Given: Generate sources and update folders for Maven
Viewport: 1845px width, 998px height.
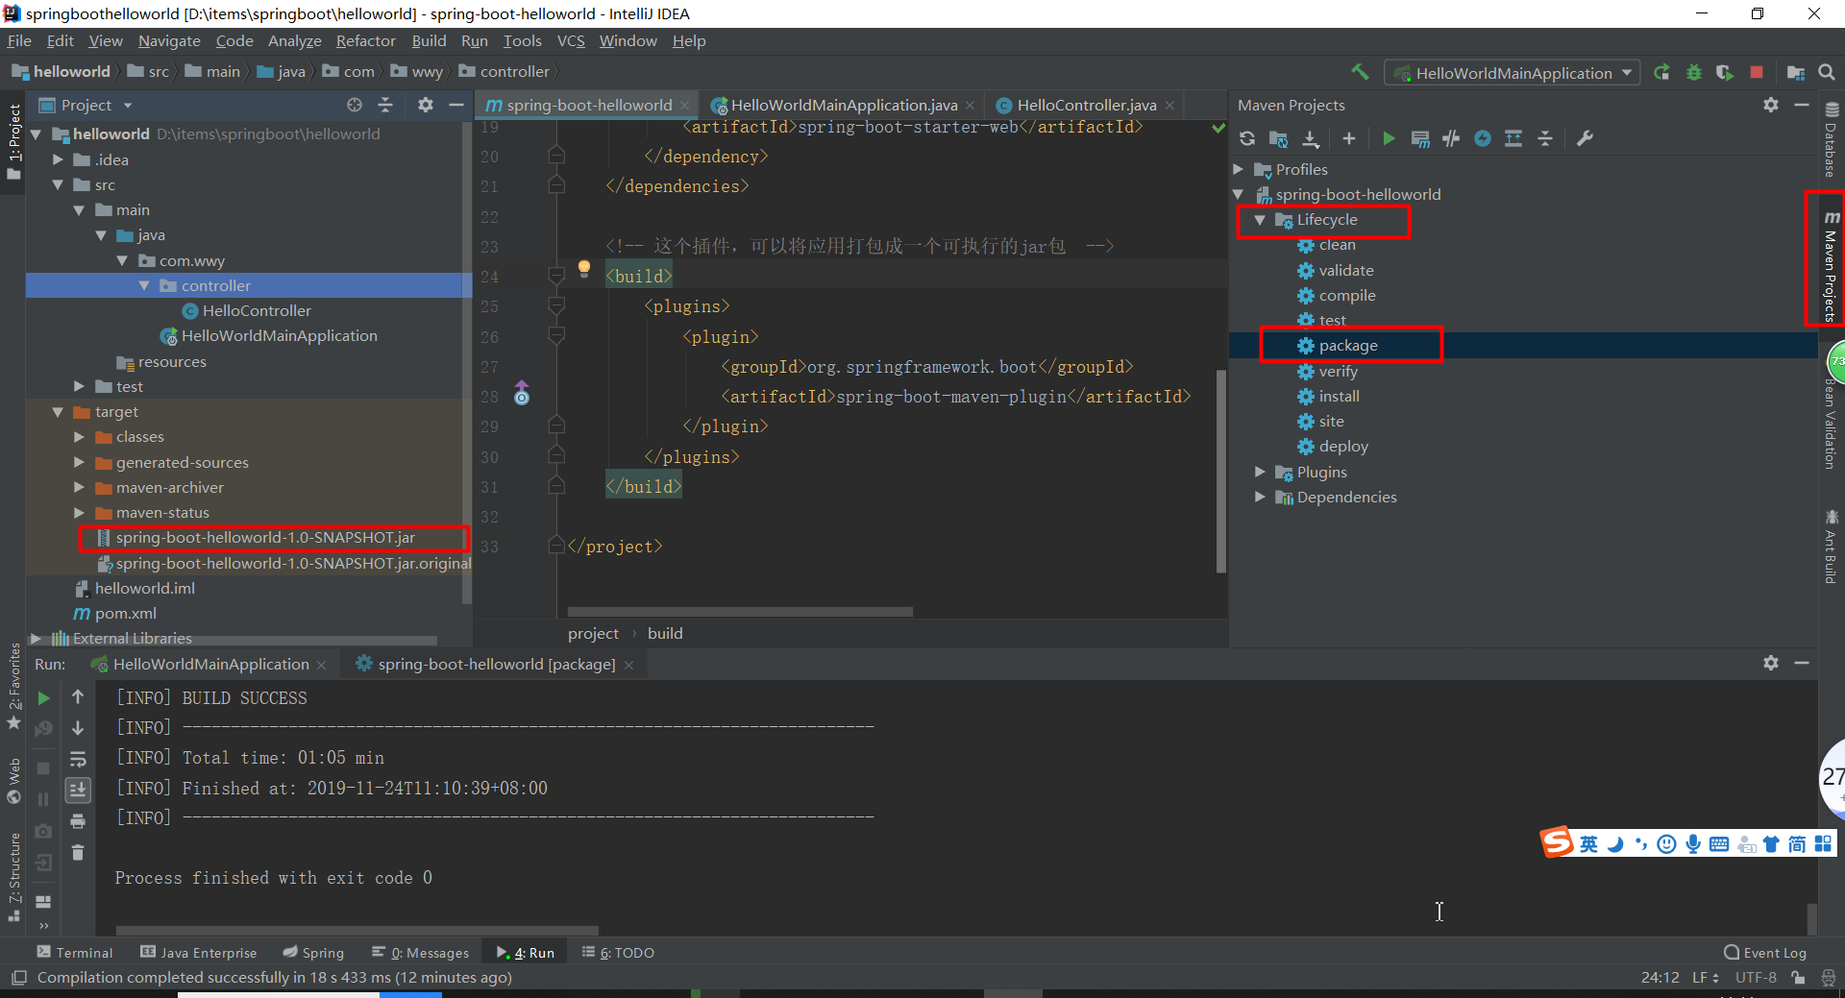Looking at the screenshot, I should pos(1278,138).
